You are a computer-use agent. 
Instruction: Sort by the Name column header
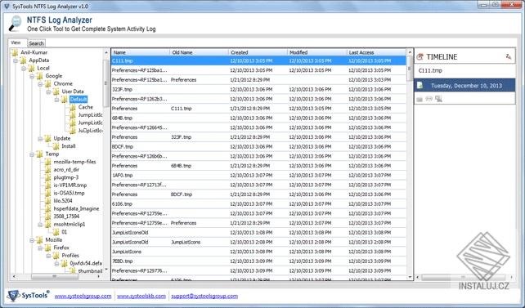[141, 52]
